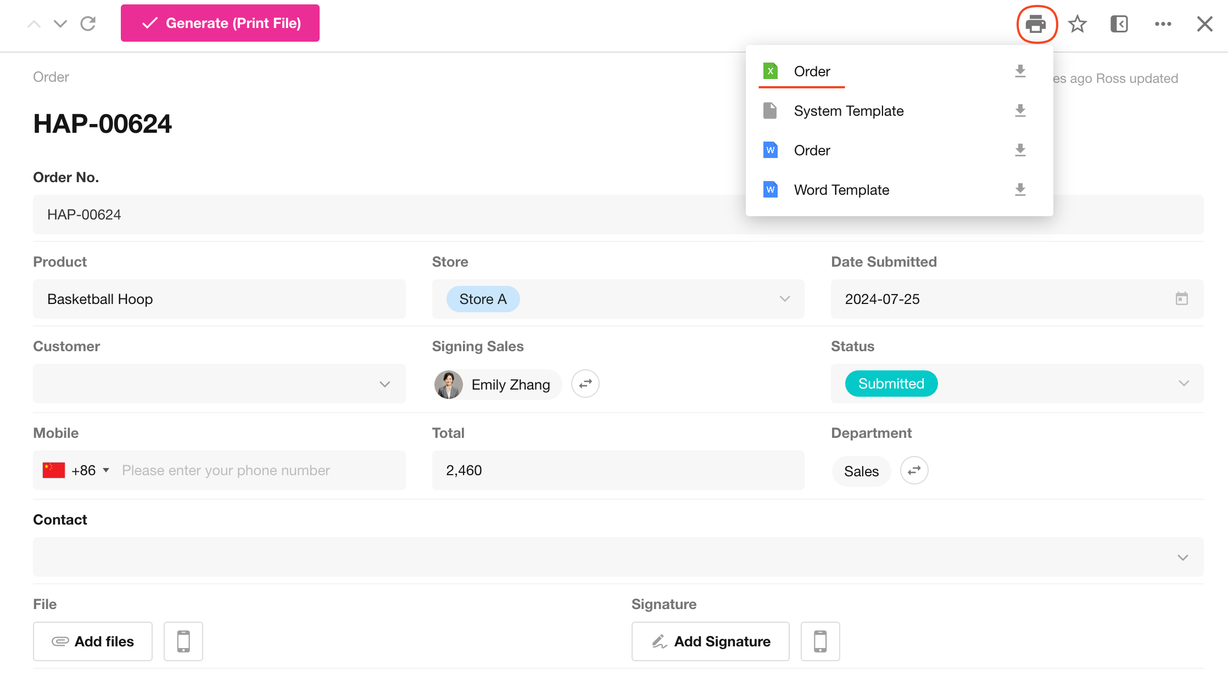
Task: Download the System Template file
Action: [1020, 111]
